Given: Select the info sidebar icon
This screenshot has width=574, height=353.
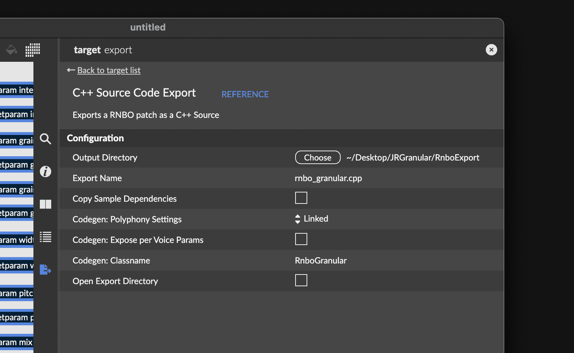Looking at the screenshot, I should pos(45,172).
